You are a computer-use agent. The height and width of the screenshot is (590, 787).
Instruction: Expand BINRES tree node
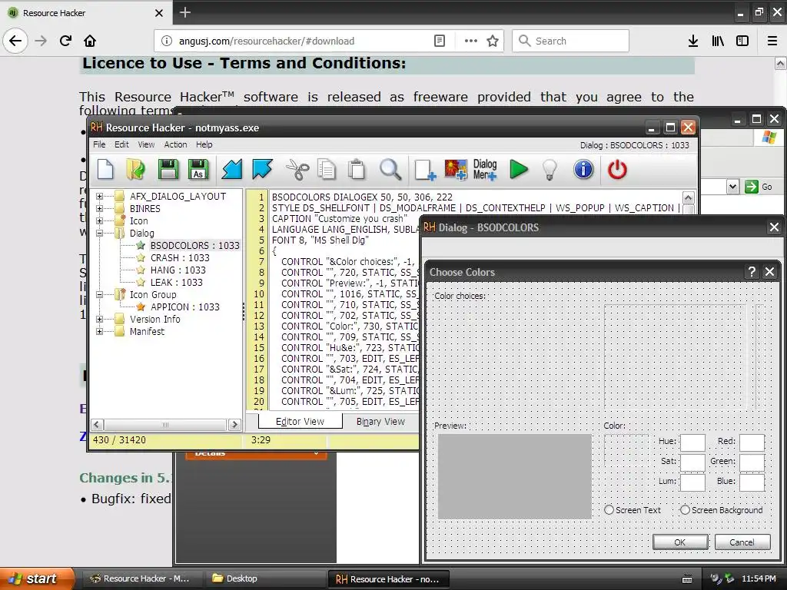pyautogui.click(x=99, y=208)
